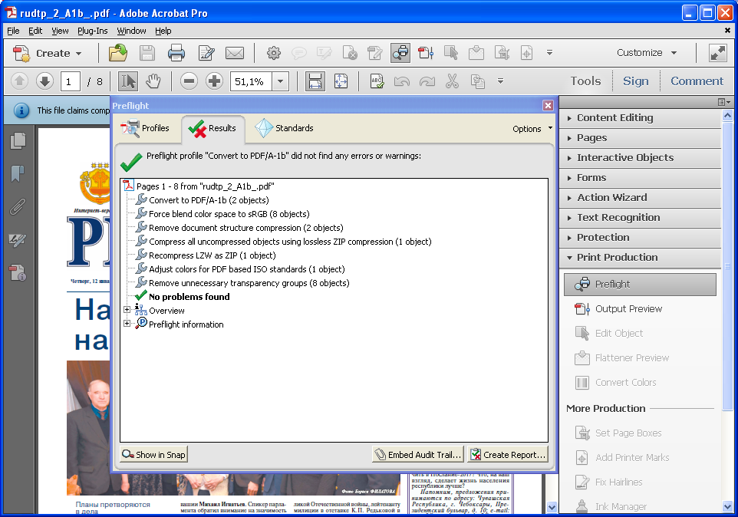Open the Standards info sidebar icon
This screenshot has width=738, height=517.
click(18, 273)
